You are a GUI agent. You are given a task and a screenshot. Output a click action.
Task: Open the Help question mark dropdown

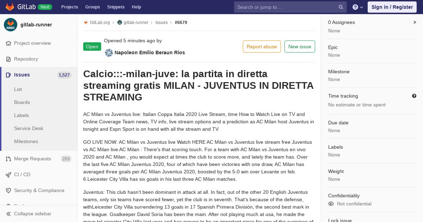pos(358,7)
